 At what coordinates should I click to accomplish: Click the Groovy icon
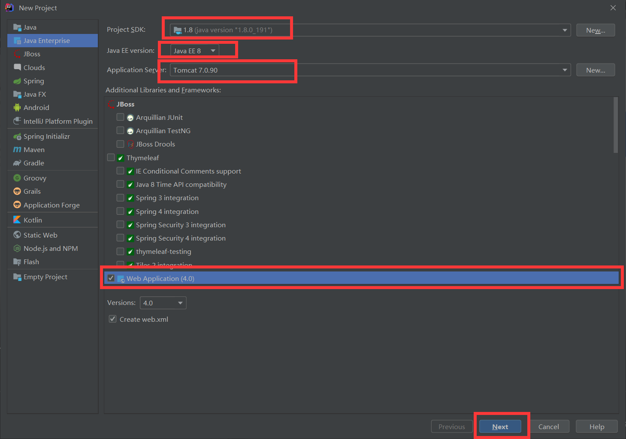click(17, 178)
